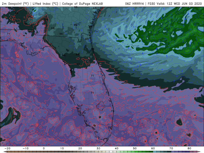Click the "75" dewpoint value in southeast Florida
Image resolution: width=204 pixels, height=153 pixels.
point(110,128)
